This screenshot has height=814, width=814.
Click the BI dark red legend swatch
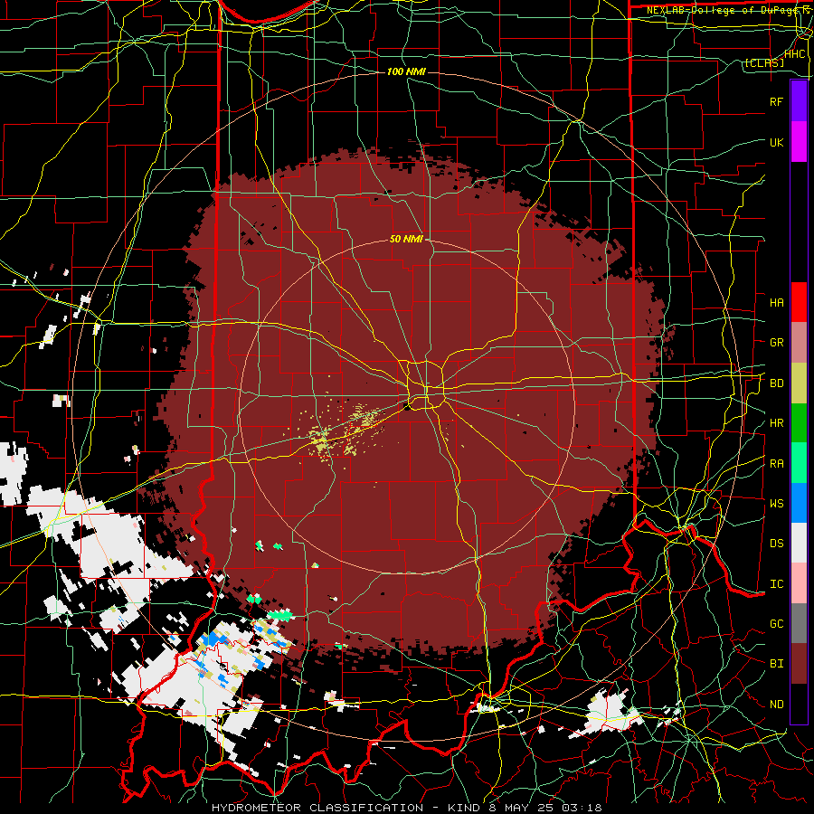(x=799, y=664)
